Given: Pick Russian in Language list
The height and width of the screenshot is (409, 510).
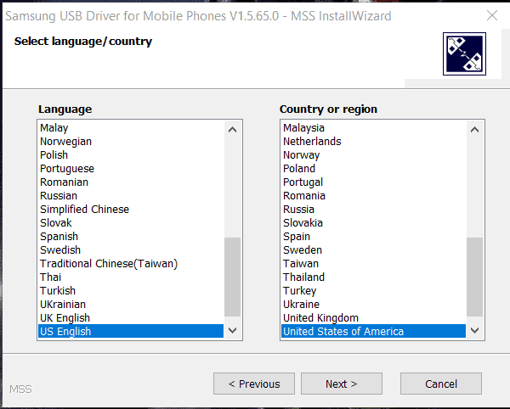Looking at the screenshot, I should pyautogui.click(x=131, y=196).
